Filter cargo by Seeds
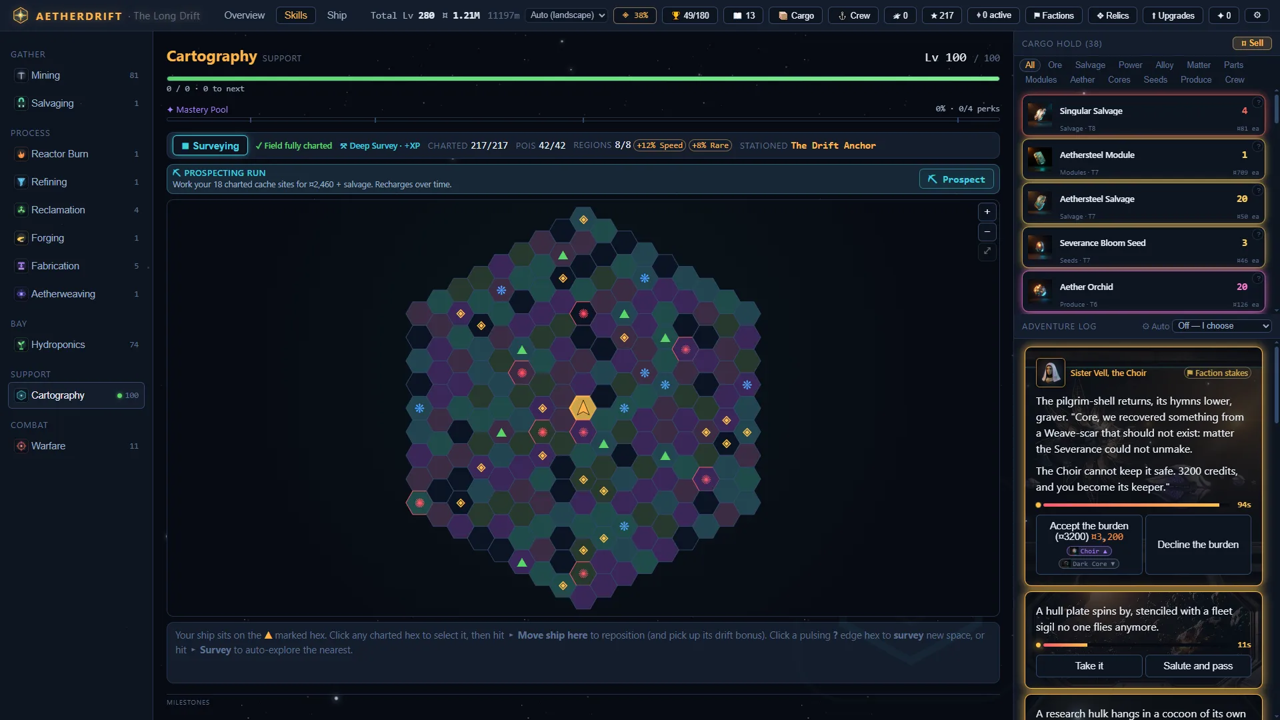Screen dimensions: 1280x720 pos(1155,79)
